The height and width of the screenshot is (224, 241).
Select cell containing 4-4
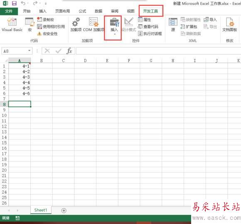pyautogui.click(x=20, y=82)
